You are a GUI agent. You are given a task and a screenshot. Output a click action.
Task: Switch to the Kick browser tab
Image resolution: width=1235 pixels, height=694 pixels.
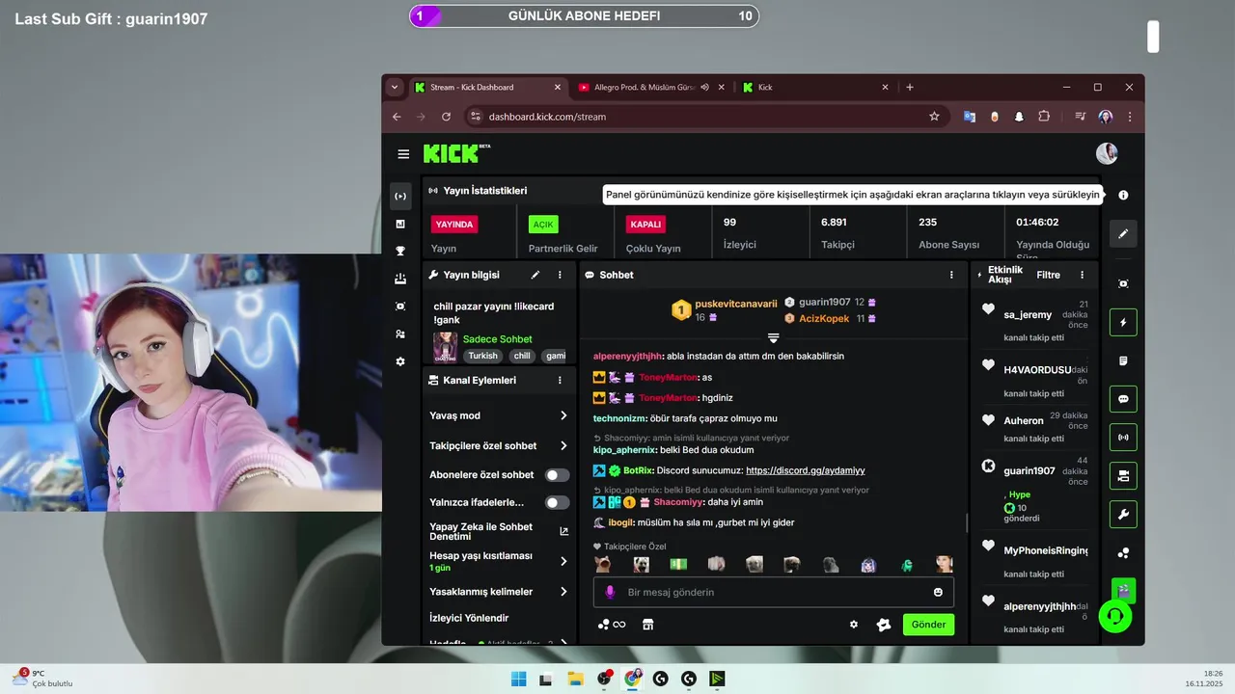pos(815,87)
